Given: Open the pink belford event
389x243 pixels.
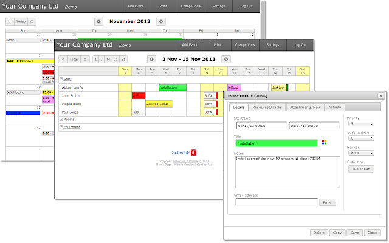Looking at the screenshot, I should (234, 87).
